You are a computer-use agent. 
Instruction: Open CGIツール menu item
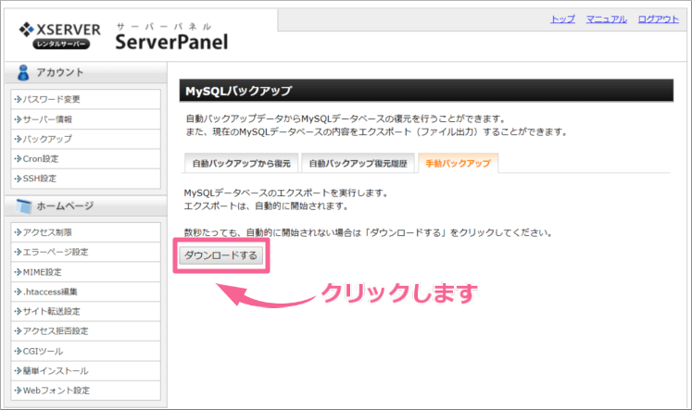point(85,351)
